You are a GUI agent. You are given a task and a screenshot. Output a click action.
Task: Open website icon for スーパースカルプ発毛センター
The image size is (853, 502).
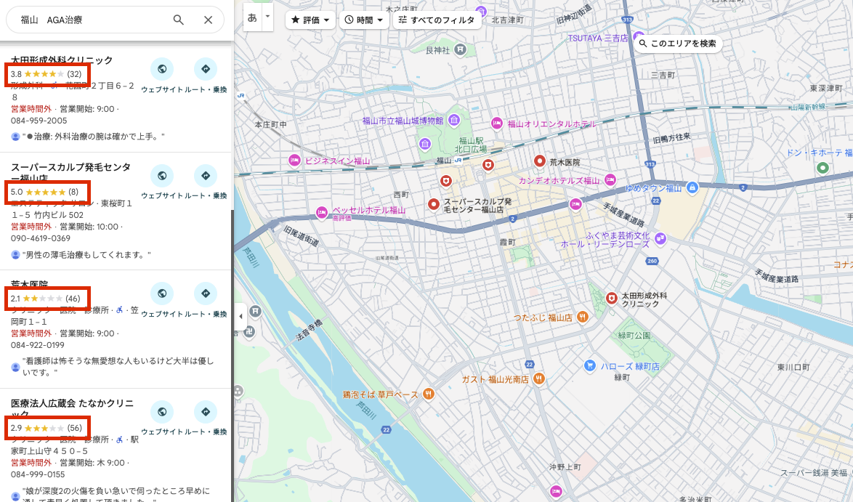point(162,176)
